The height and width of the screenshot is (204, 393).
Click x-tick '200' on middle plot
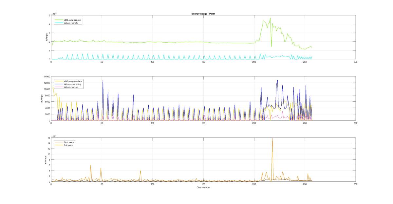(254, 123)
